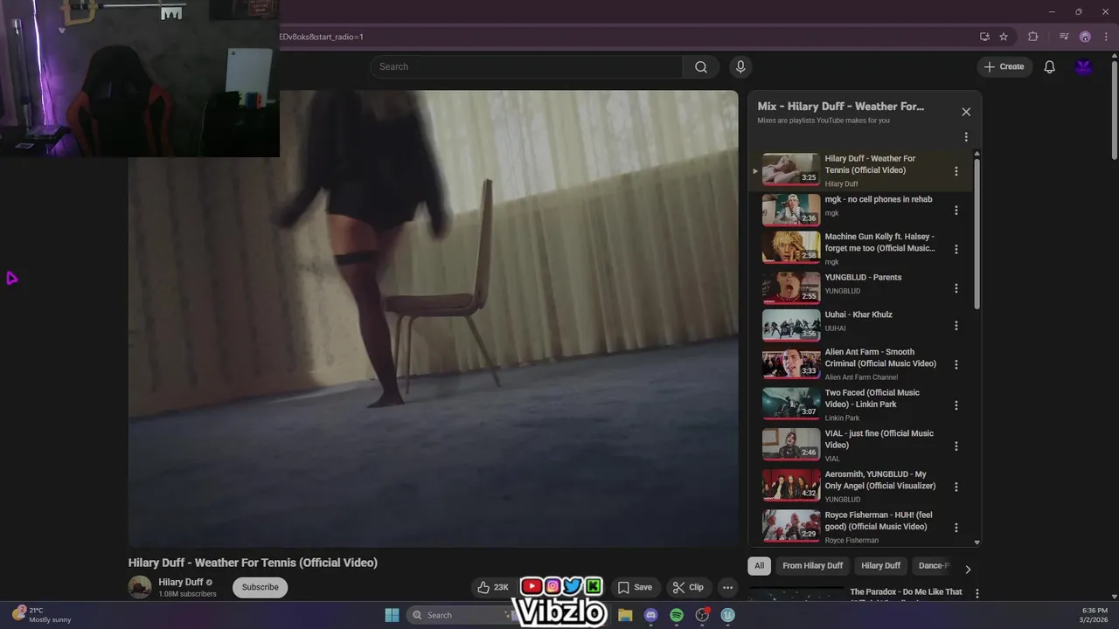
Task: Open options for 'Two Faced' Linkin Park row
Action: click(956, 405)
